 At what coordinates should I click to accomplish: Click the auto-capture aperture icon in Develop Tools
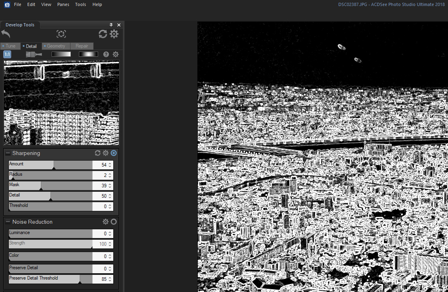click(x=61, y=34)
